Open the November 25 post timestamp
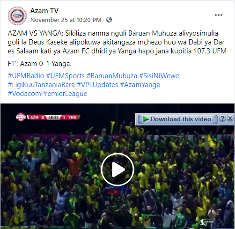The image size is (235, 229). pyautogui.click(x=66, y=20)
